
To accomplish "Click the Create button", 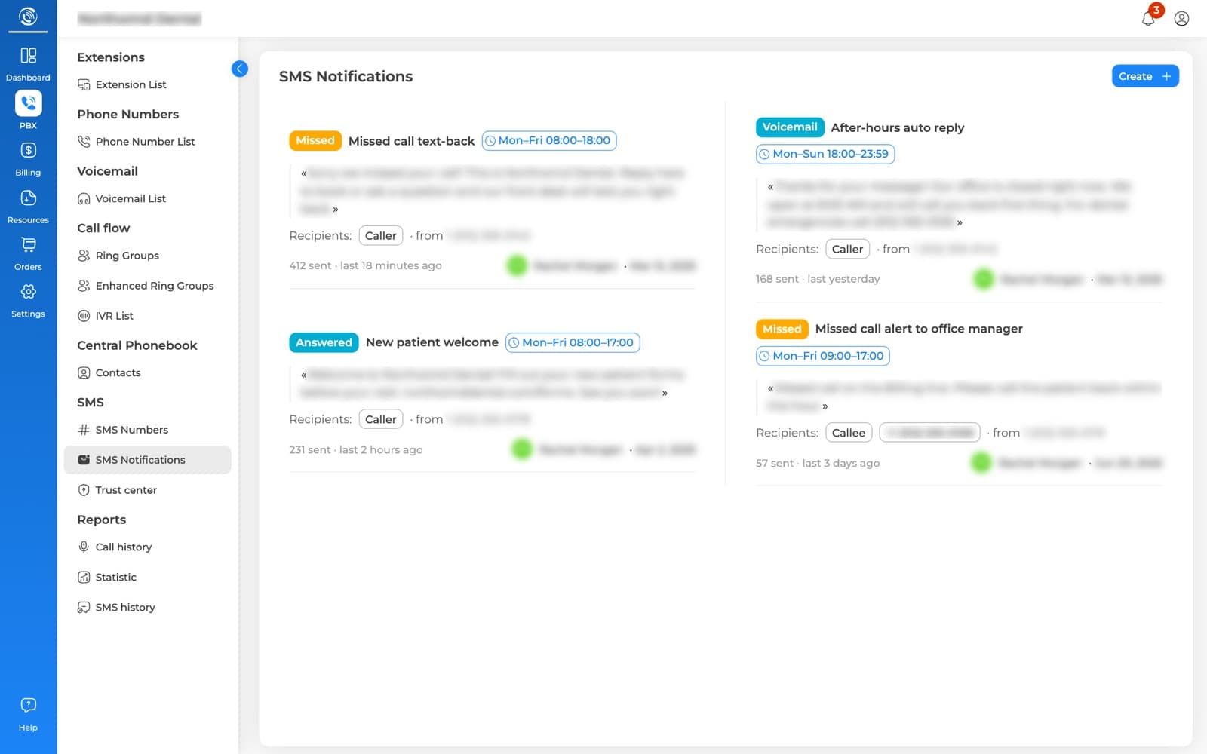I will [1144, 76].
